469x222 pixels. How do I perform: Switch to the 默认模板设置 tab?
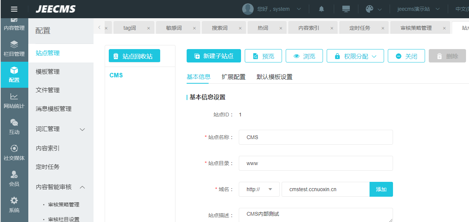click(275, 77)
